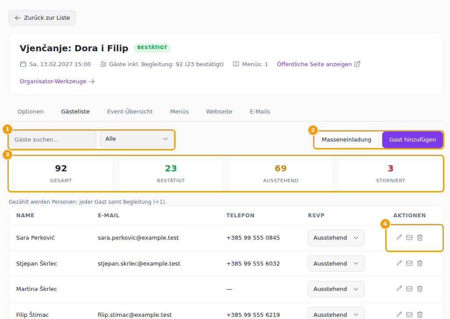Click email sara.perkovic@example.test
450x319 pixels.
[138, 237]
